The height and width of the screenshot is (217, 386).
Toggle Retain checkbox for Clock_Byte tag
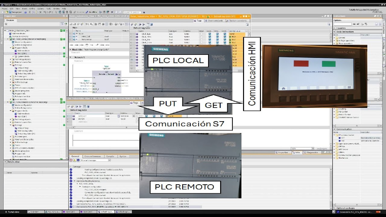(x=201, y=34)
